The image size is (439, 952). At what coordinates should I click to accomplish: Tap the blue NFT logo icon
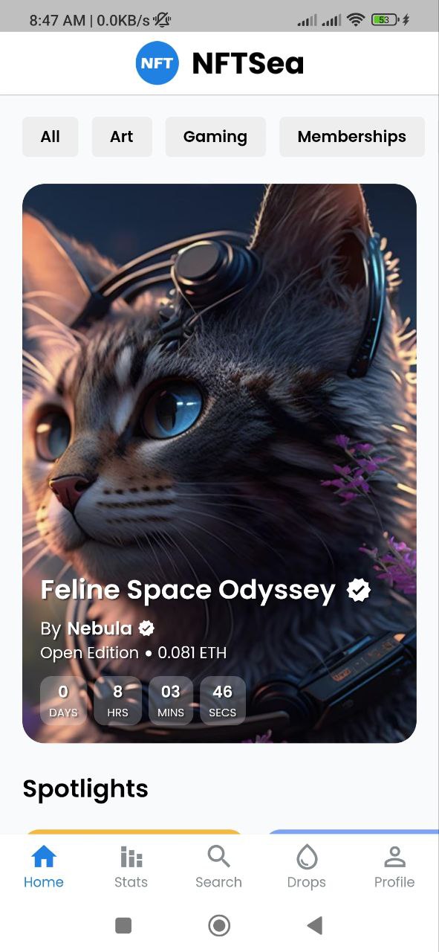pyautogui.click(x=157, y=63)
